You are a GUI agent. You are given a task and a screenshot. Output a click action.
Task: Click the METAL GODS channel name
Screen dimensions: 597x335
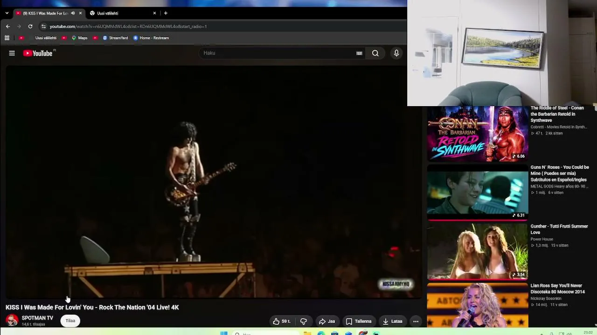click(560, 187)
